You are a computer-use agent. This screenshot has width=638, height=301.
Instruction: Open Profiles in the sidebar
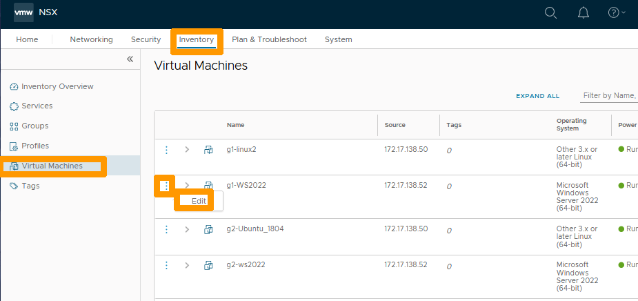[x=35, y=146]
